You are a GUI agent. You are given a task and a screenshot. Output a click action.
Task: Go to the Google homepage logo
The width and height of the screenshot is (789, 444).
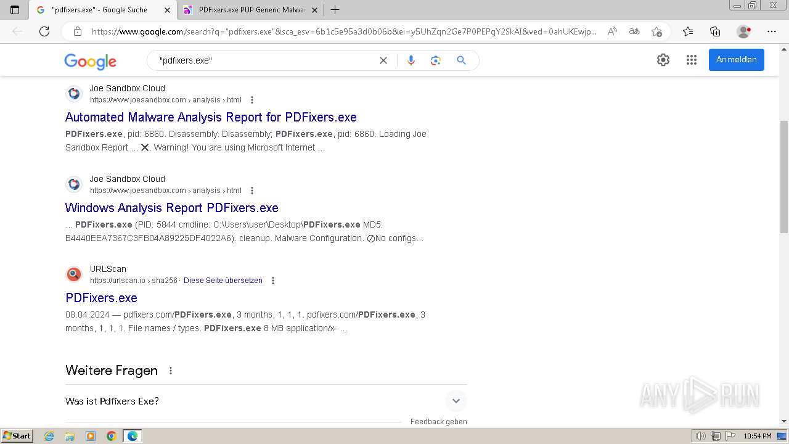point(90,61)
